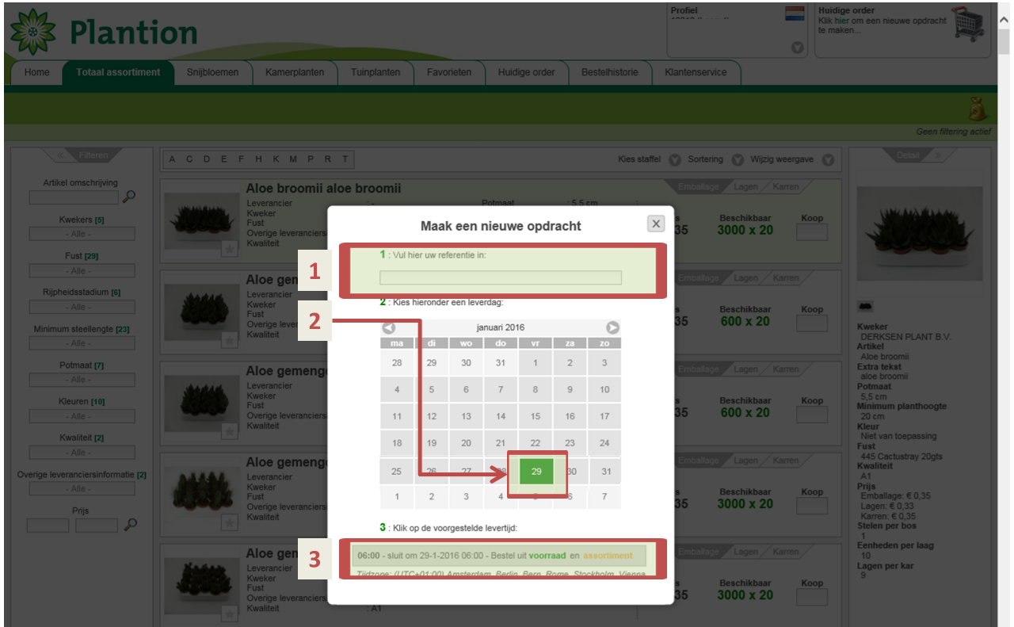
Task: Click the Prijs filter magnifier icon
Action: 131,524
